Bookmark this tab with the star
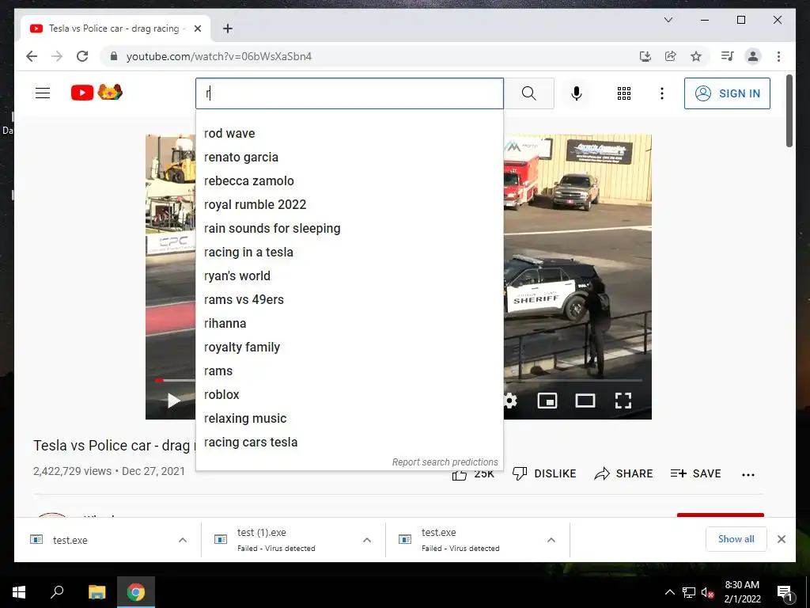810x608 pixels. point(696,56)
